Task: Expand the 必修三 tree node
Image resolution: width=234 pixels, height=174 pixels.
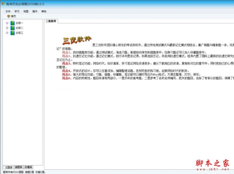Action: pyautogui.click(x=7, y=33)
